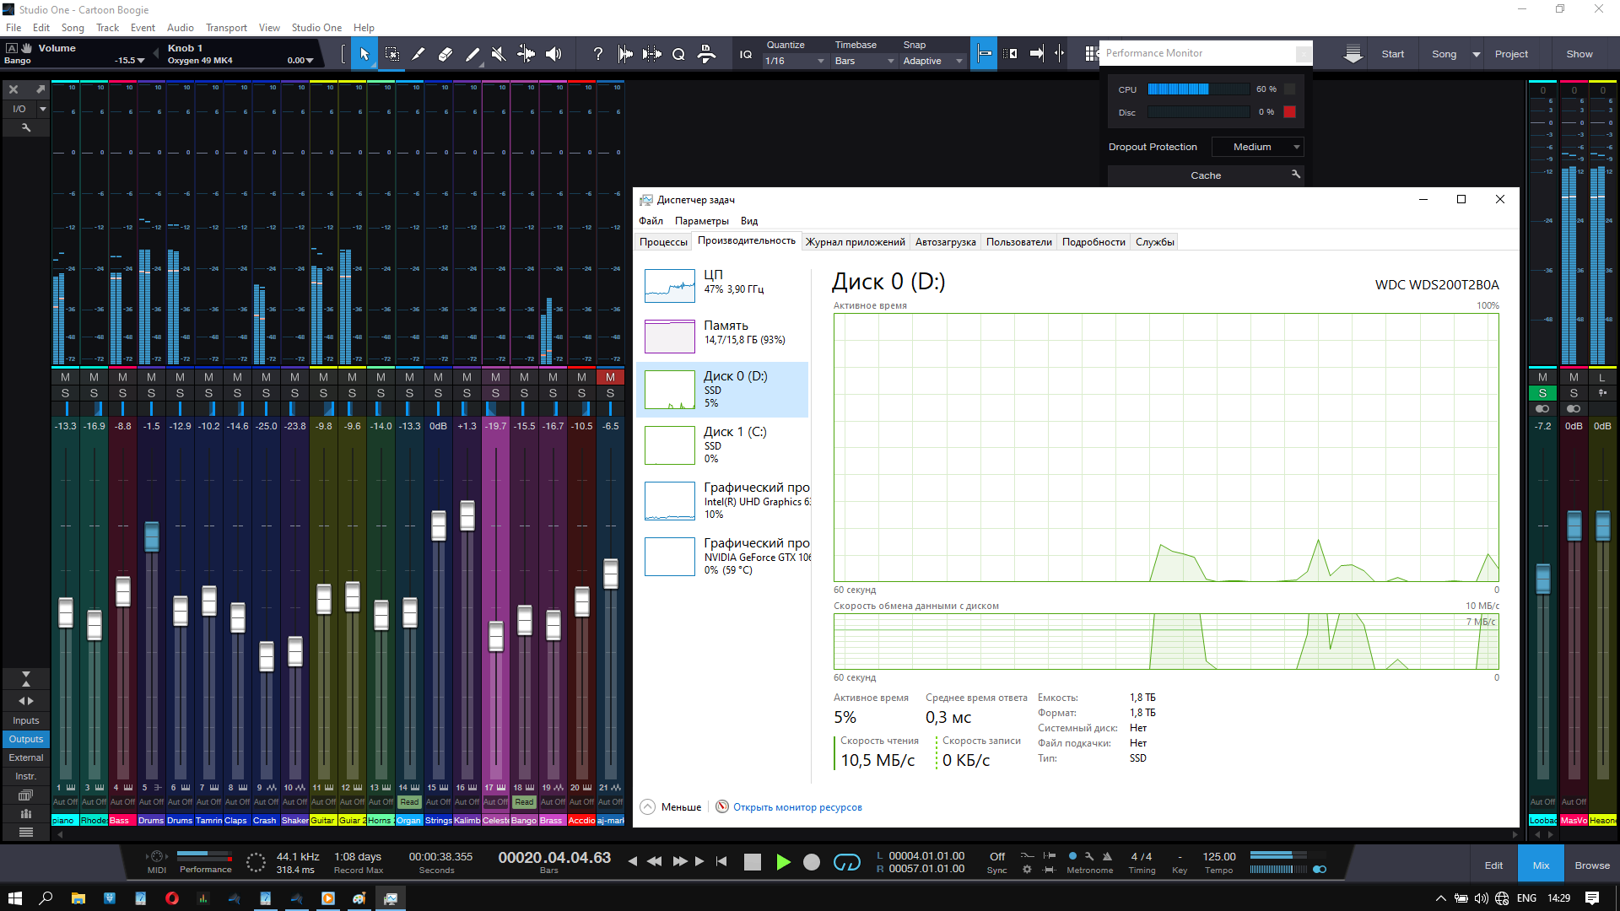This screenshot has height=911, width=1620.
Task: Click the Record button in transport
Action: coord(811,862)
